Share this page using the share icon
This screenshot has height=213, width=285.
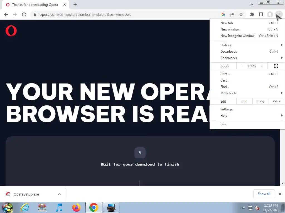[232, 14]
